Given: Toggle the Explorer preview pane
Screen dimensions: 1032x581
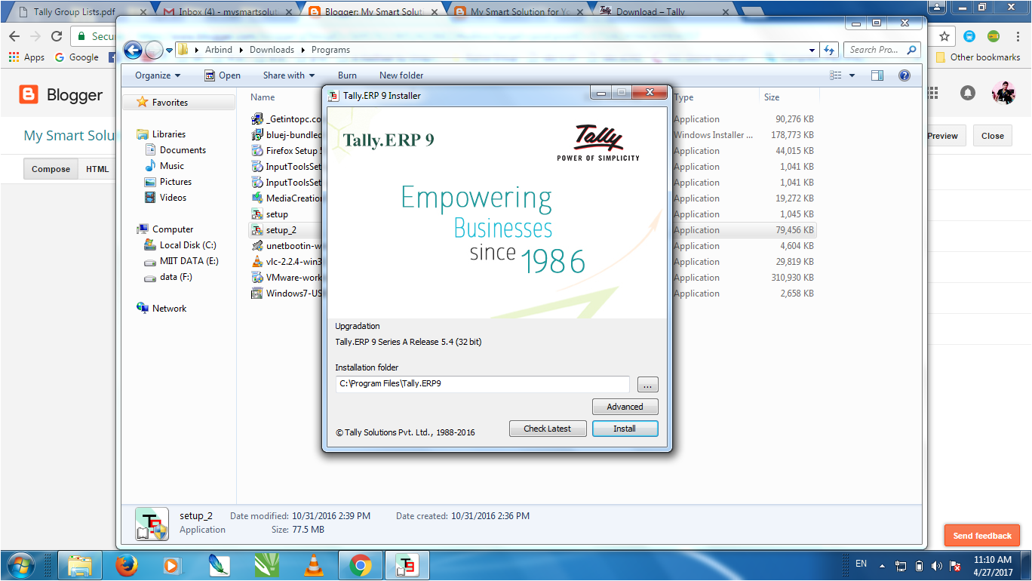Looking at the screenshot, I should [877, 75].
